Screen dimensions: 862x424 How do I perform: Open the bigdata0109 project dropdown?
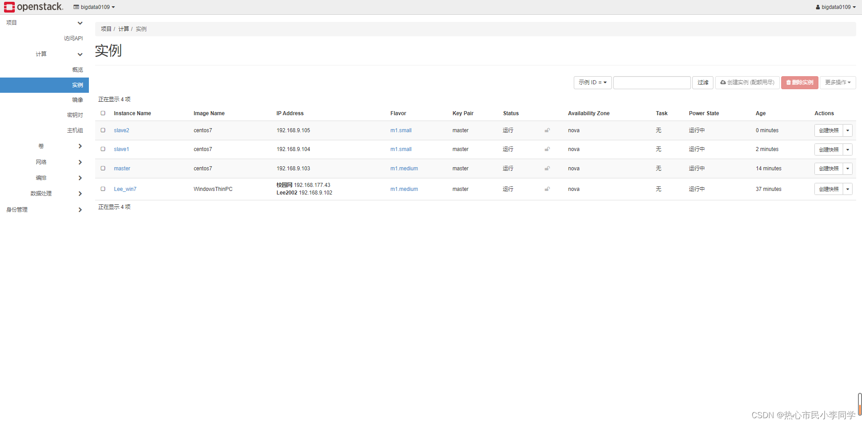[94, 7]
